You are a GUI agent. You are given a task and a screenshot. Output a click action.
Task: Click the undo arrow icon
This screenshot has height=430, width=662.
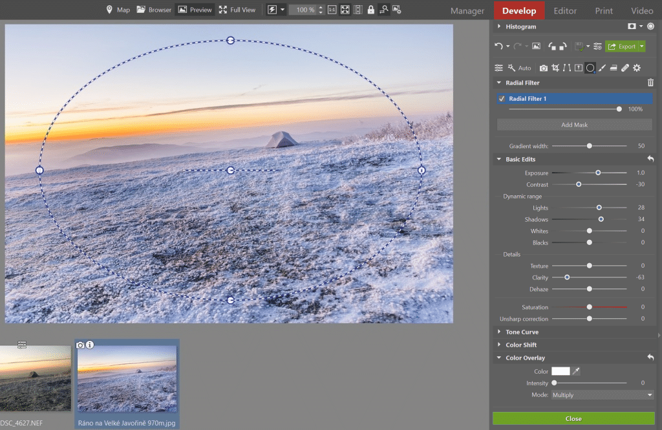coord(498,47)
